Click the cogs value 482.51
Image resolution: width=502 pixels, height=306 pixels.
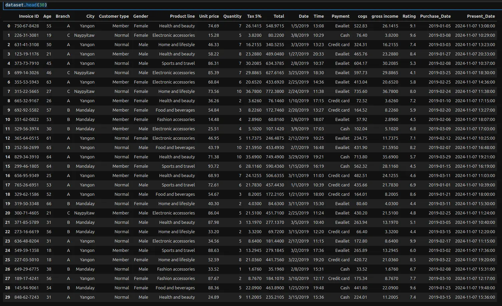(x=361, y=175)
